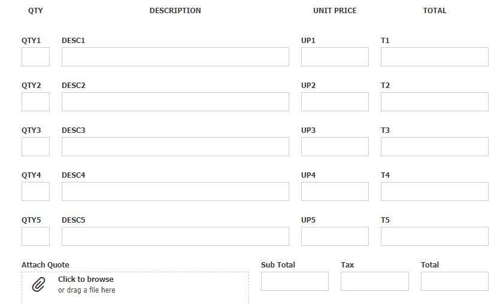
Task: Click the paperclip attach icon
Action: tap(38, 284)
